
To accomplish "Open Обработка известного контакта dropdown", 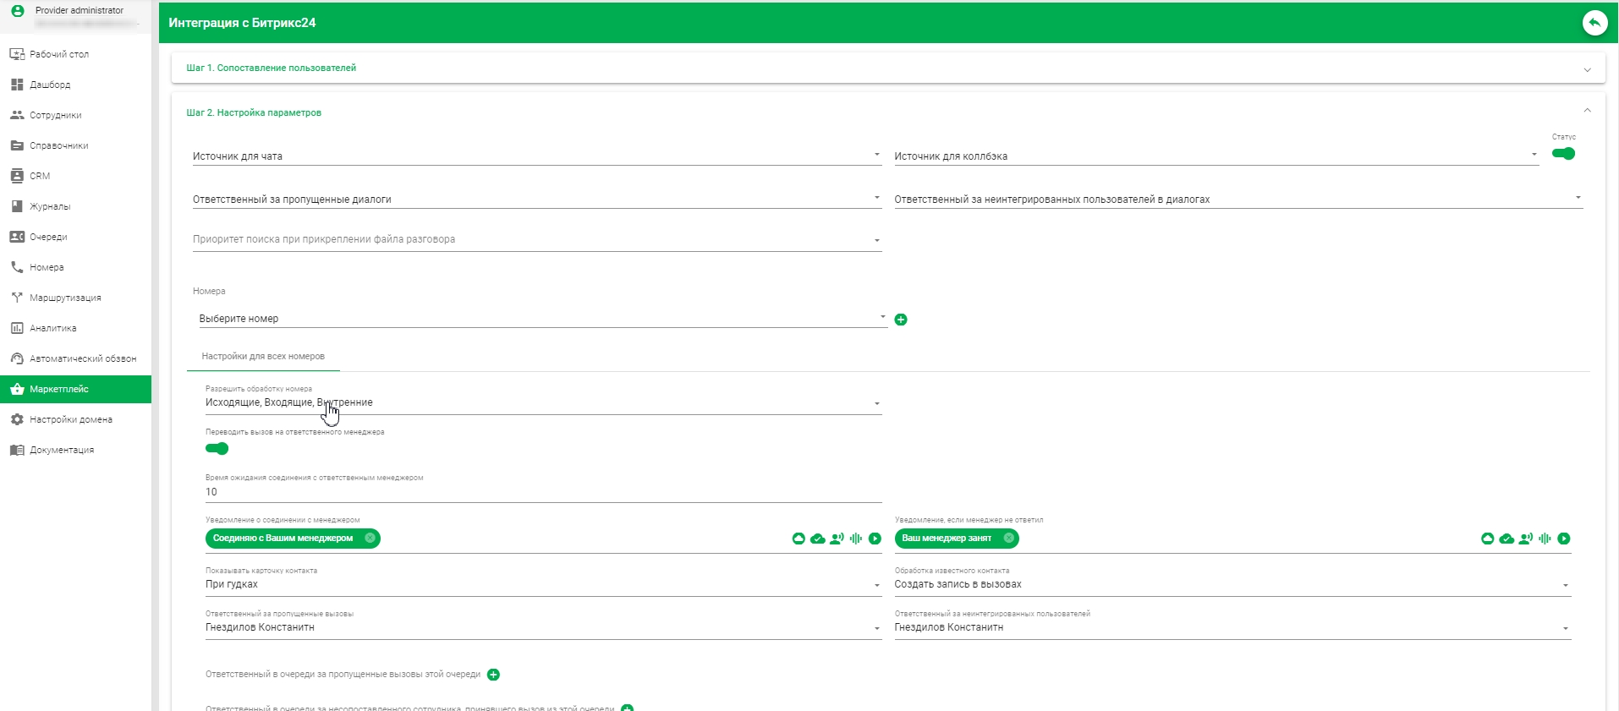I will pyautogui.click(x=1233, y=584).
